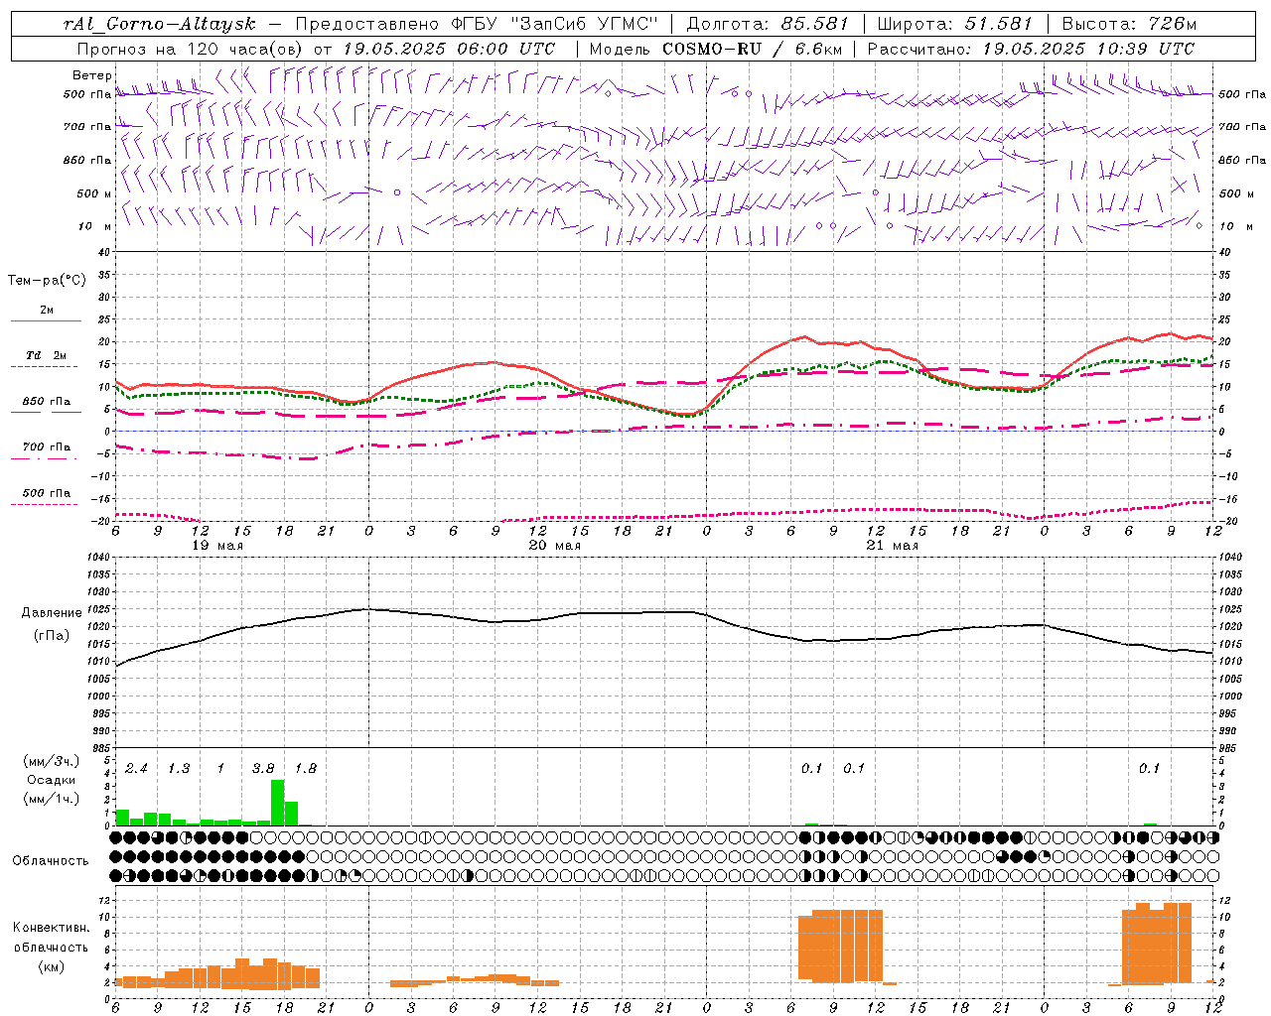Click the 2.4 precipitation amount value
The height and width of the screenshot is (1016, 1271).
tap(136, 769)
